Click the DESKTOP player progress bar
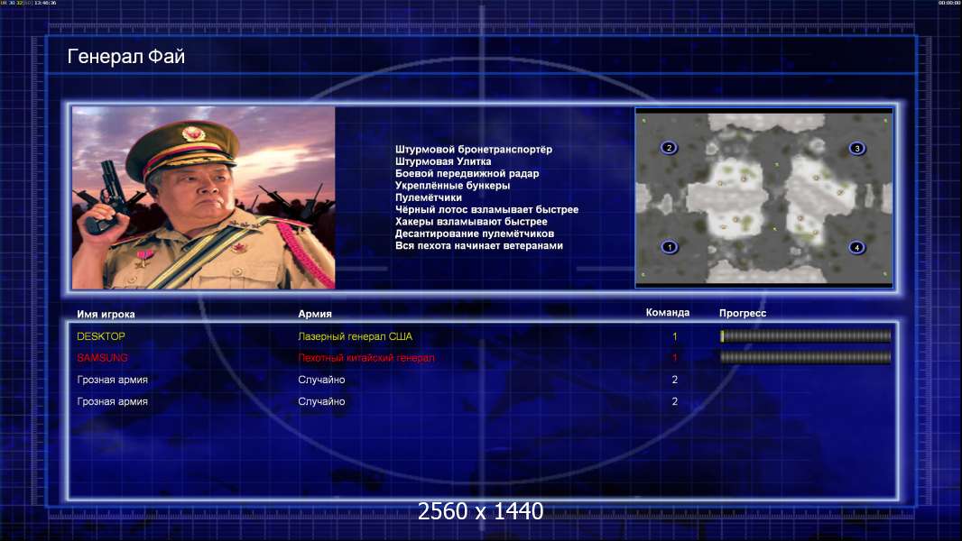Screen dimensions: 962x541 tap(805, 335)
